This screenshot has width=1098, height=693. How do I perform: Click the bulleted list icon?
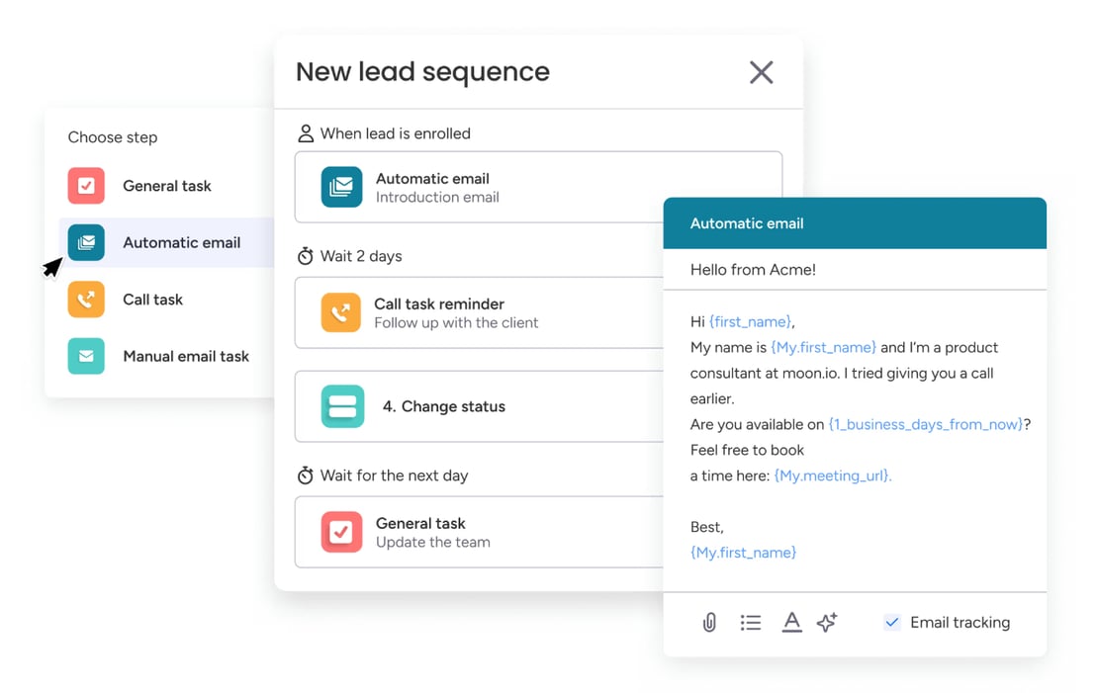point(750,622)
